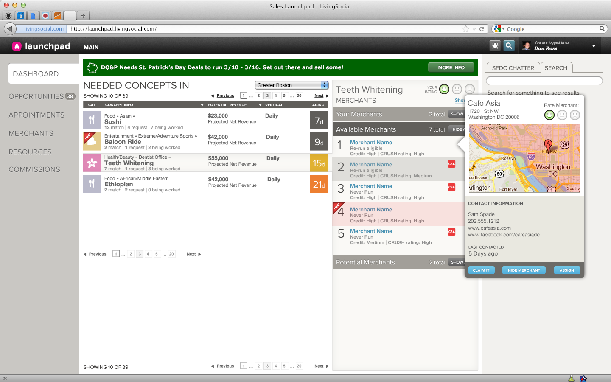Viewport: 611px width, 382px height.
Task: Switch to the blue calendar tab showing 2
Action: [x=20, y=16]
